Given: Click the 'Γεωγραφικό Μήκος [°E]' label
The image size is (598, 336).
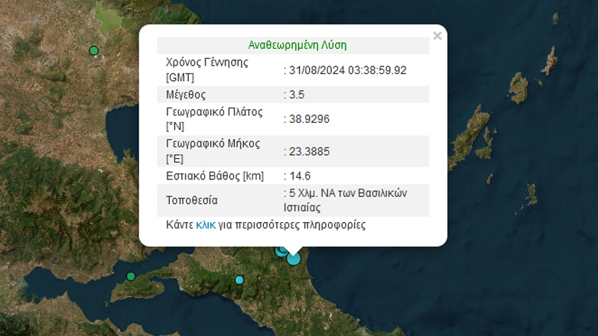Looking at the screenshot, I should (213, 151).
